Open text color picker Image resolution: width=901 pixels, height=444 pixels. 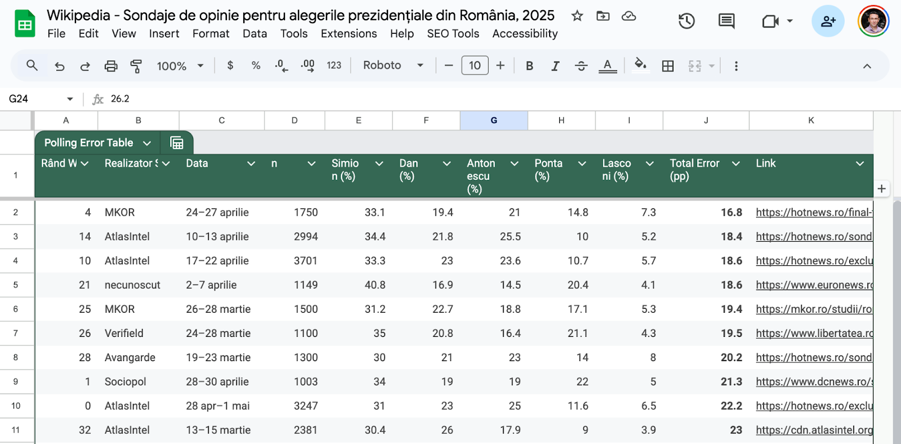point(607,66)
